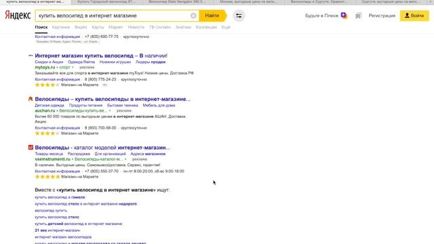Screen dimensions: 434x244
Task: Clear the search query with X icon
Action: 193,16
